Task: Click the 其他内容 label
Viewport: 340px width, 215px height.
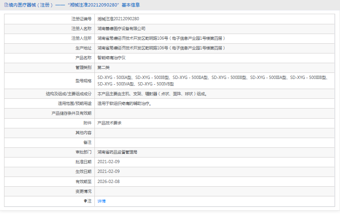Action: [x=83, y=133]
